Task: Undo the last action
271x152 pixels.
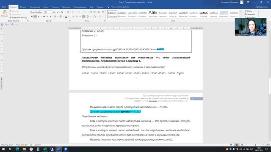Action: [x=6, y=24]
